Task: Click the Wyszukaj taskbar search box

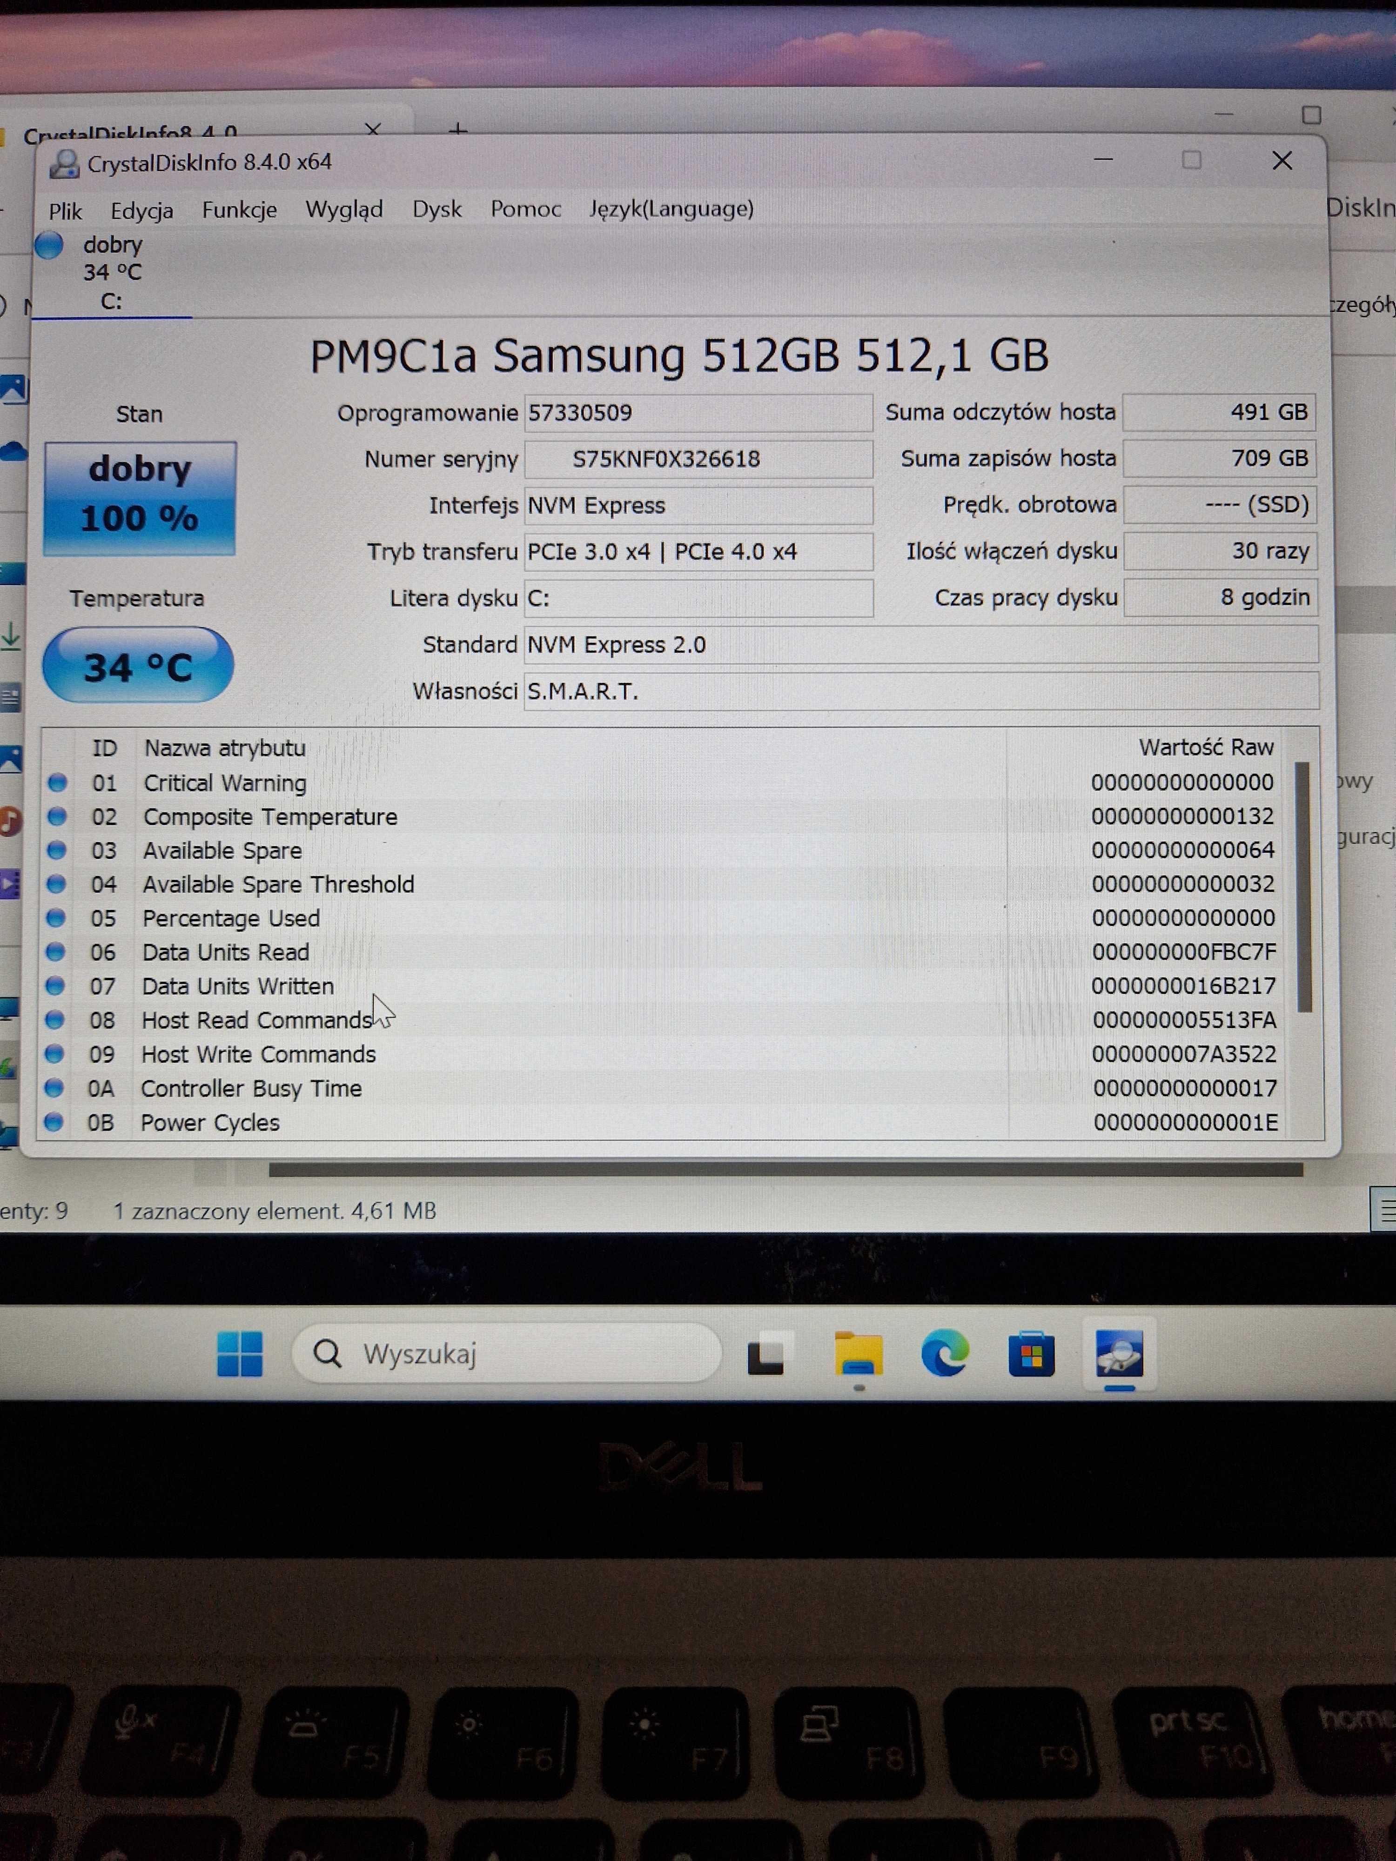Action: 507,1354
